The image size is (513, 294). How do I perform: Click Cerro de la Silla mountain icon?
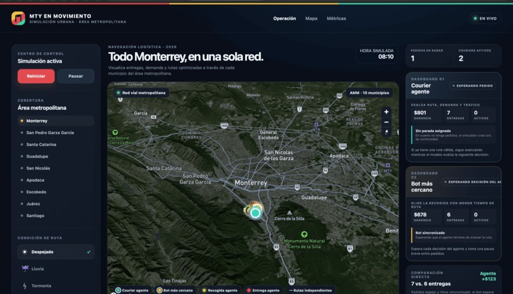coord(290,213)
